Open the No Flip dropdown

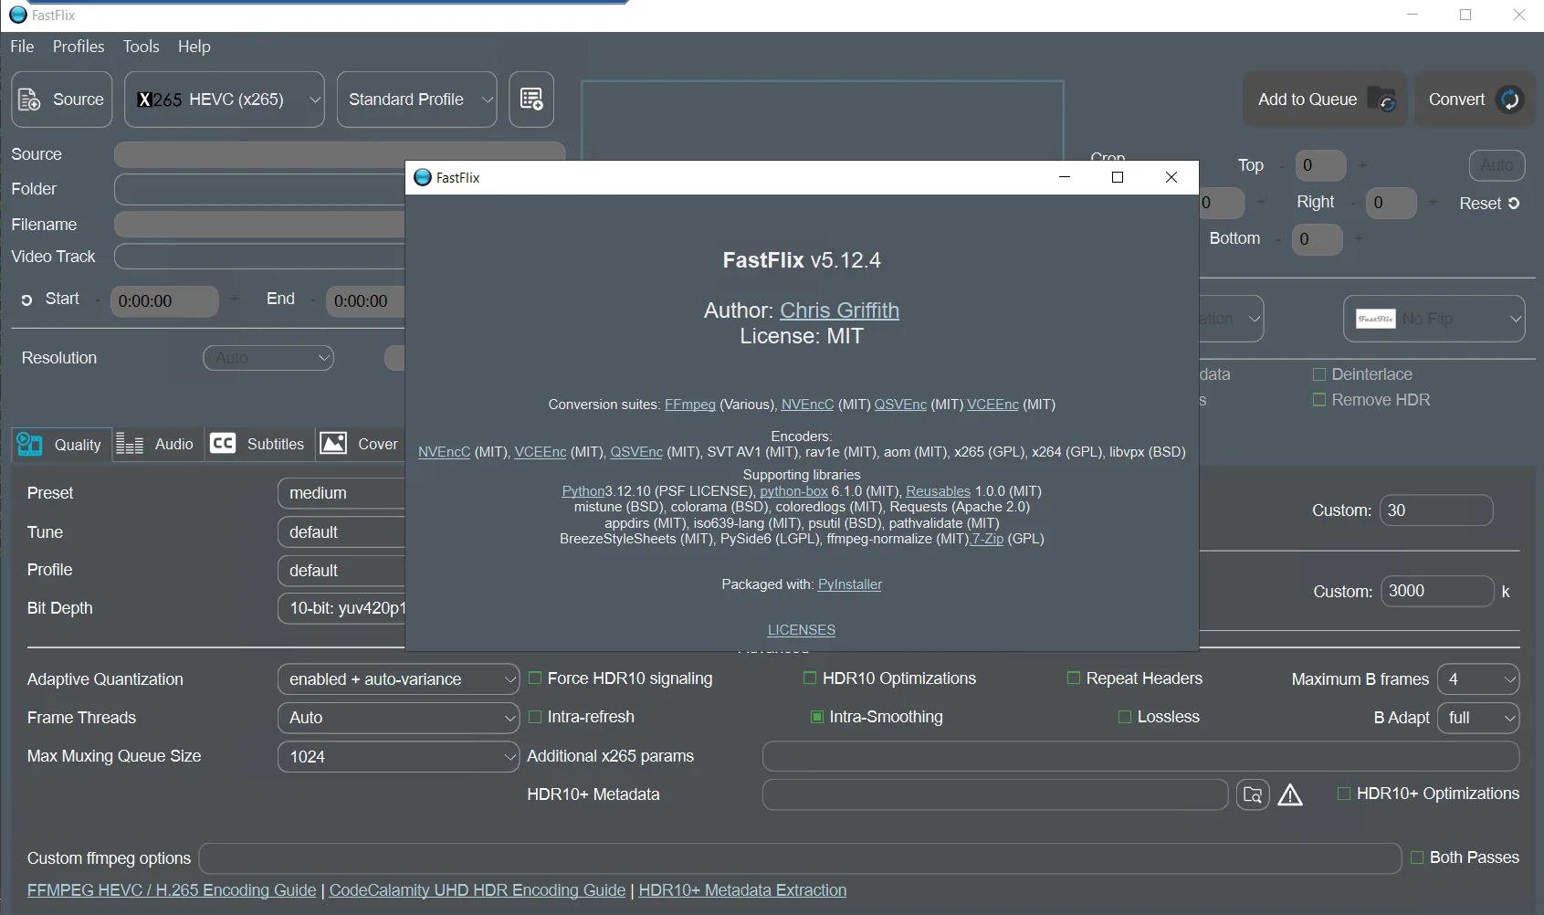(1434, 319)
